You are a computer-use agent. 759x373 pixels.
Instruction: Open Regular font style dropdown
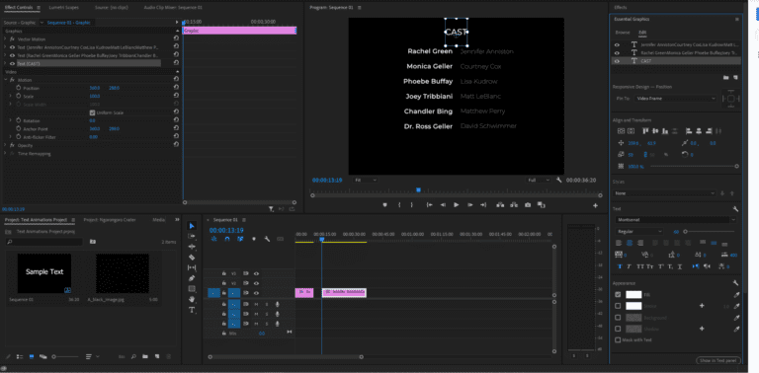[638, 232]
